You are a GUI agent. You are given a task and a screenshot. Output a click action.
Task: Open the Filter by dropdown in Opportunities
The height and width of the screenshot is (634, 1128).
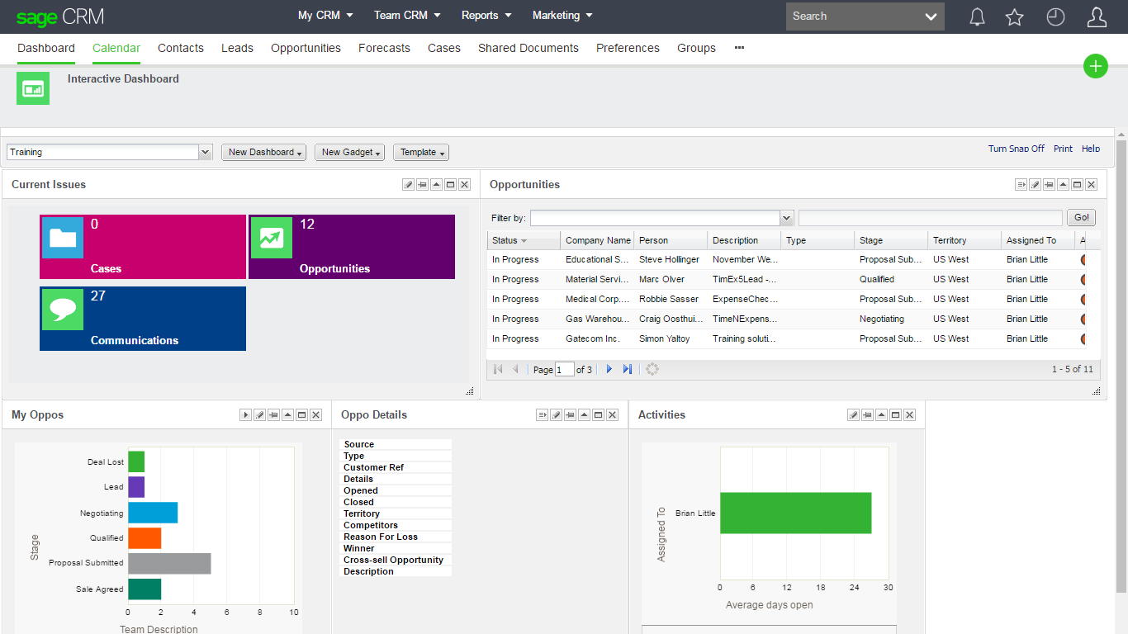coord(785,217)
